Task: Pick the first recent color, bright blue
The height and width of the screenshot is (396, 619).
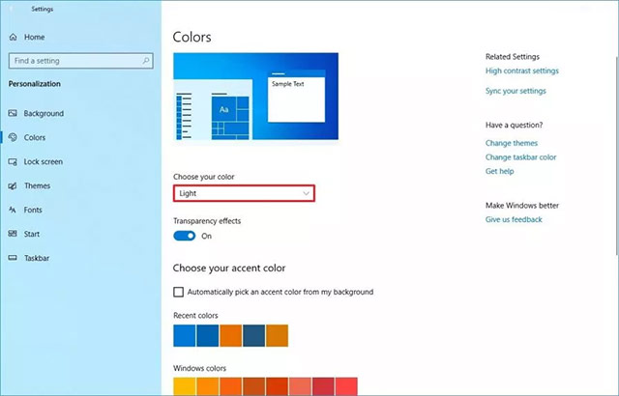Action: pyautogui.click(x=185, y=336)
